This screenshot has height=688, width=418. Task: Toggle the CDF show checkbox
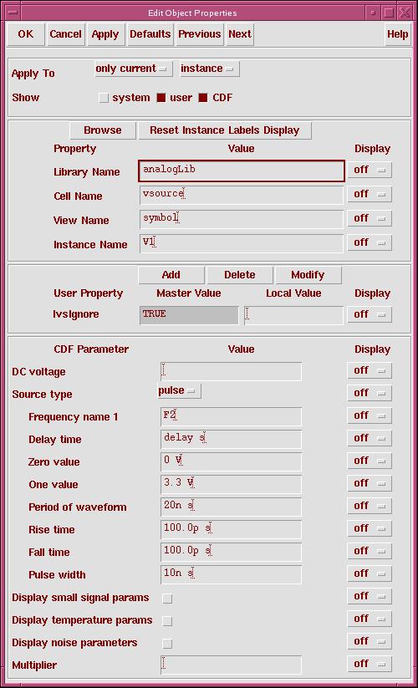pos(202,98)
